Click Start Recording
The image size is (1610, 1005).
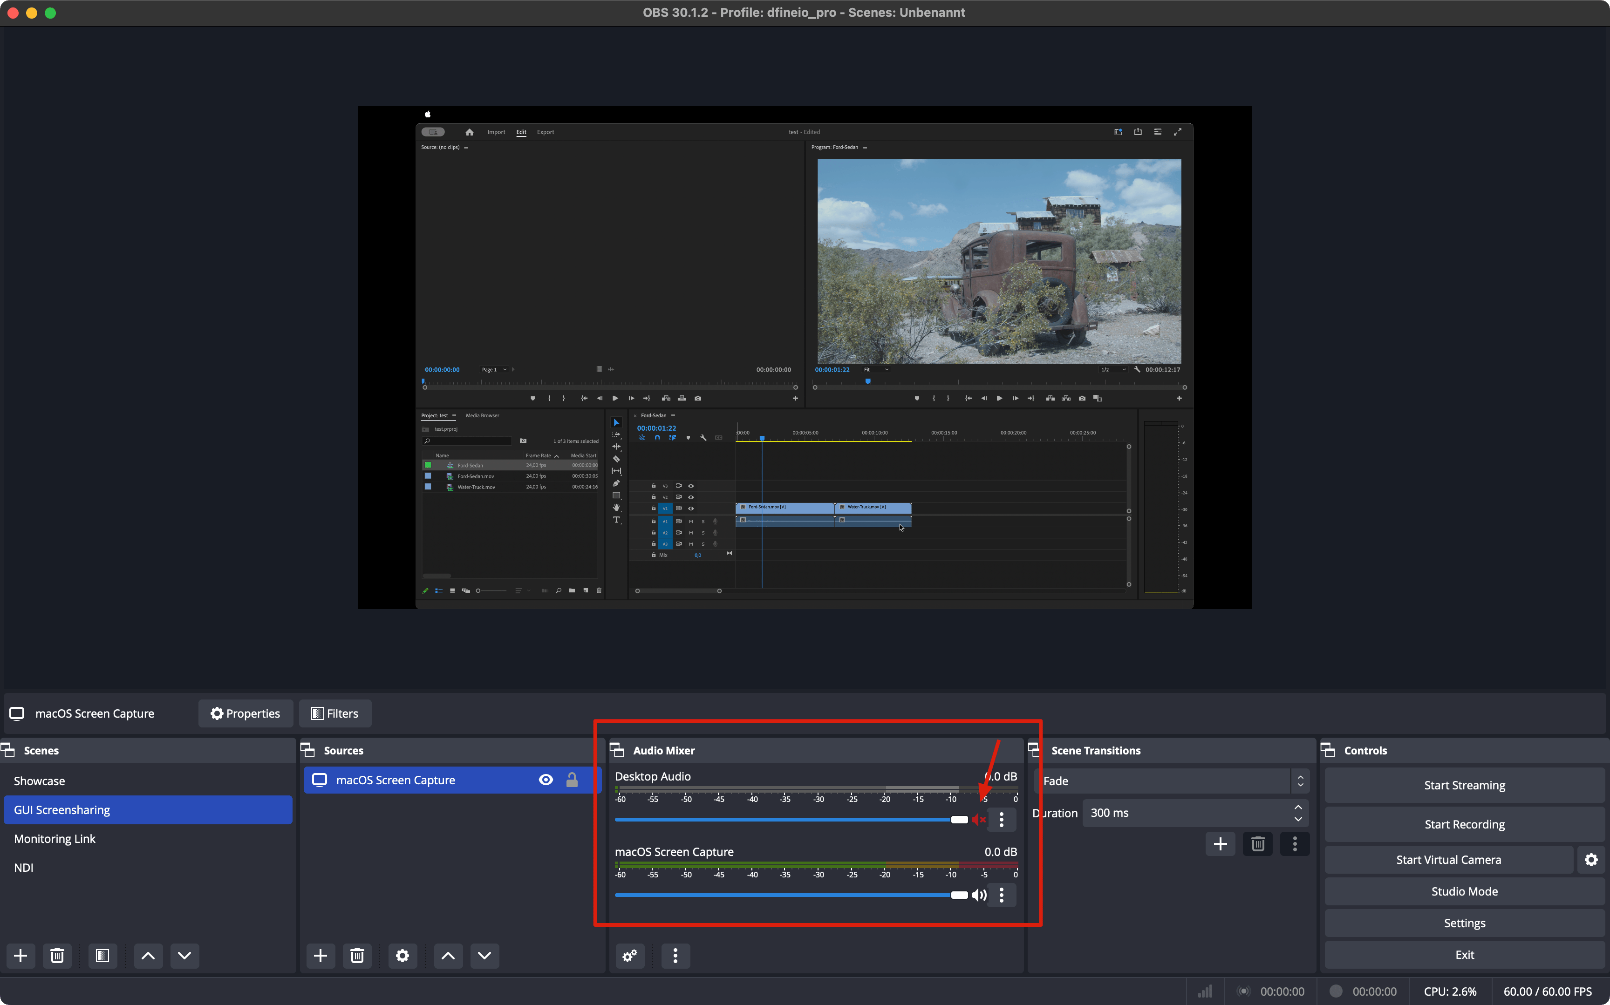(x=1465, y=825)
